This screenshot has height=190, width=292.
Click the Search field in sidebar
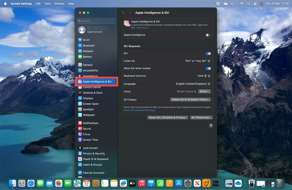click(x=96, y=21)
